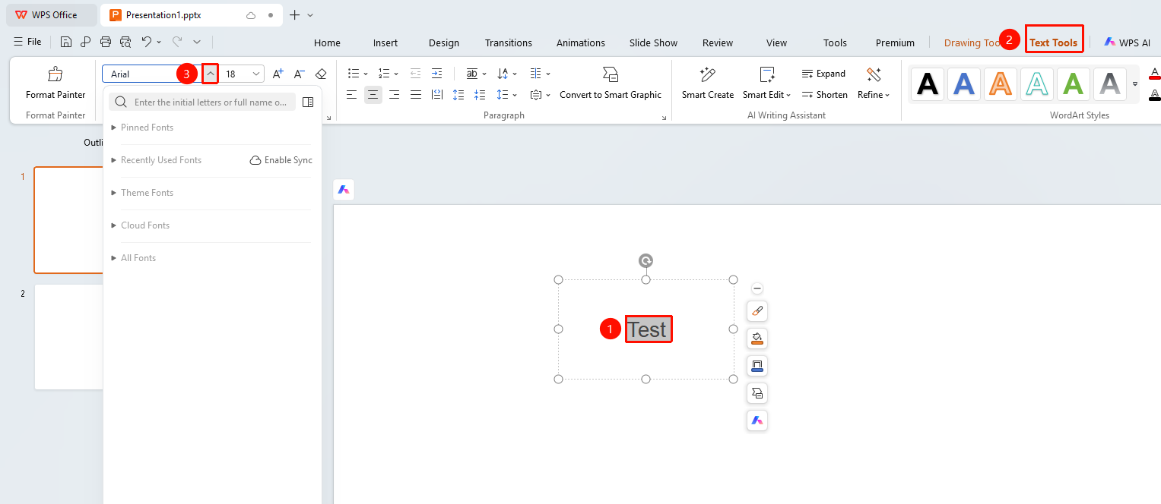
Task: Click the Format Painter brush icon
Action: point(56,74)
